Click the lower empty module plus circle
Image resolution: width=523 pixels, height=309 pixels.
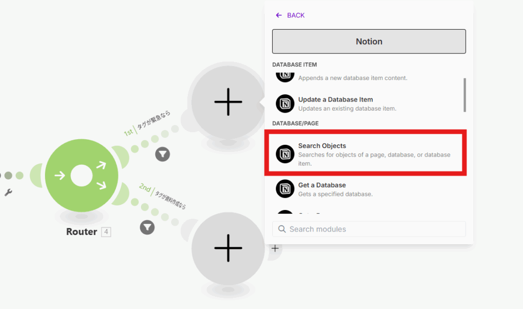tap(228, 249)
